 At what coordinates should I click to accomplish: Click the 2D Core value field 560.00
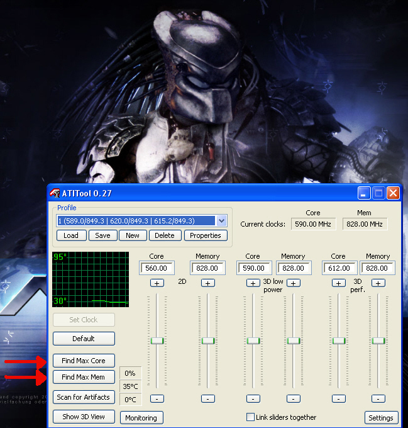point(157,268)
